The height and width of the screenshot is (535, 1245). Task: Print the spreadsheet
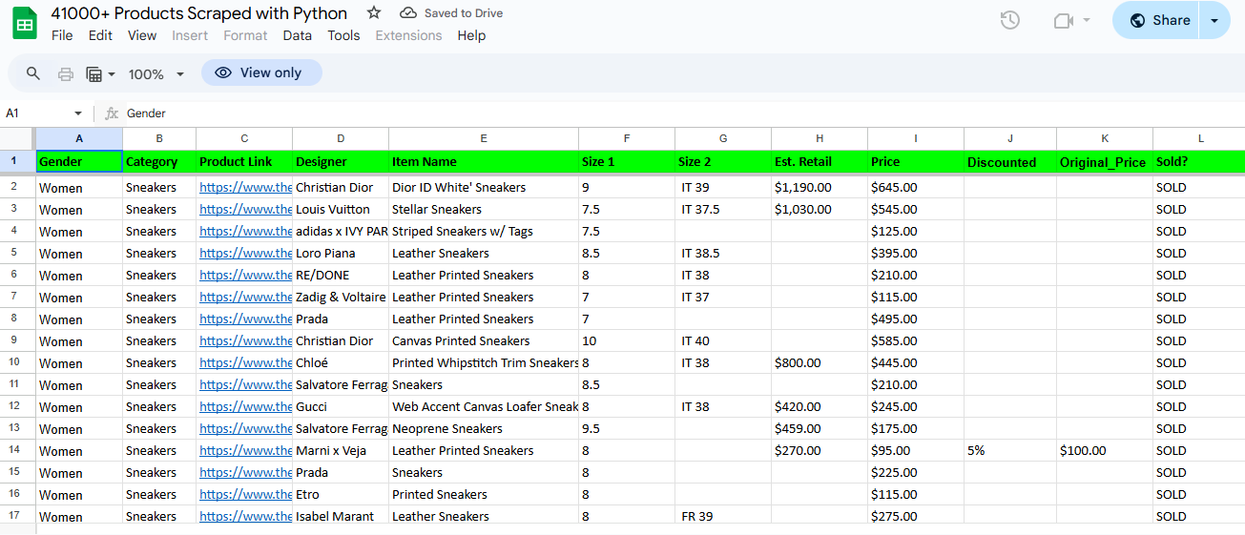click(66, 73)
